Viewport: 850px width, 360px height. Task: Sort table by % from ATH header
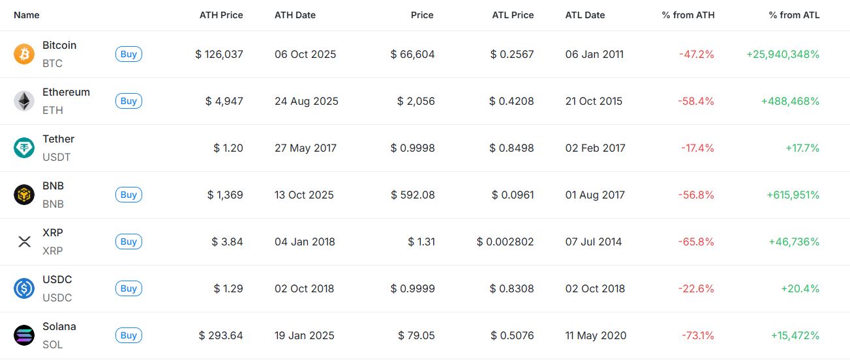688,15
